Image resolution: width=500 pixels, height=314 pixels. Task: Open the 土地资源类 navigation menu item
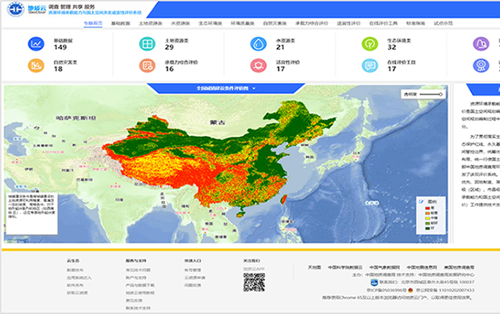click(x=151, y=23)
